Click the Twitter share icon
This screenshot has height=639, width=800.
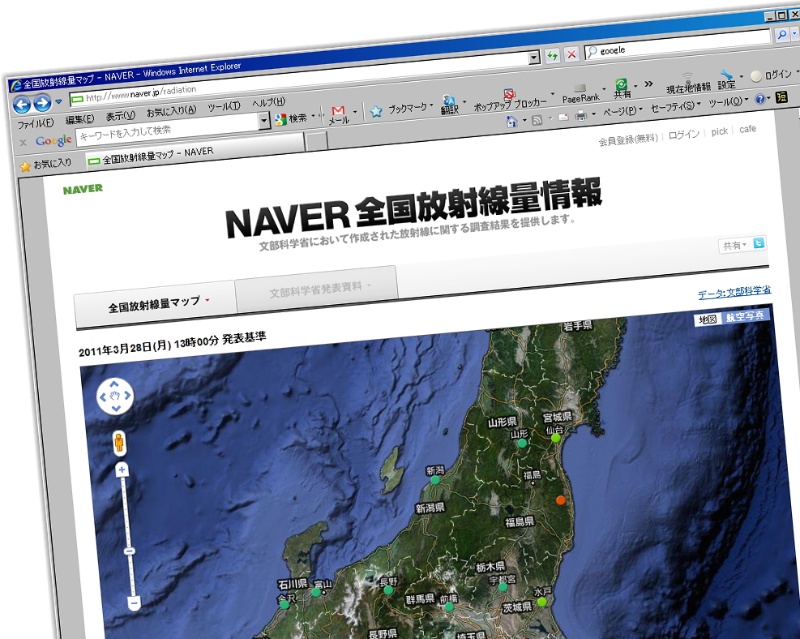click(x=759, y=243)
